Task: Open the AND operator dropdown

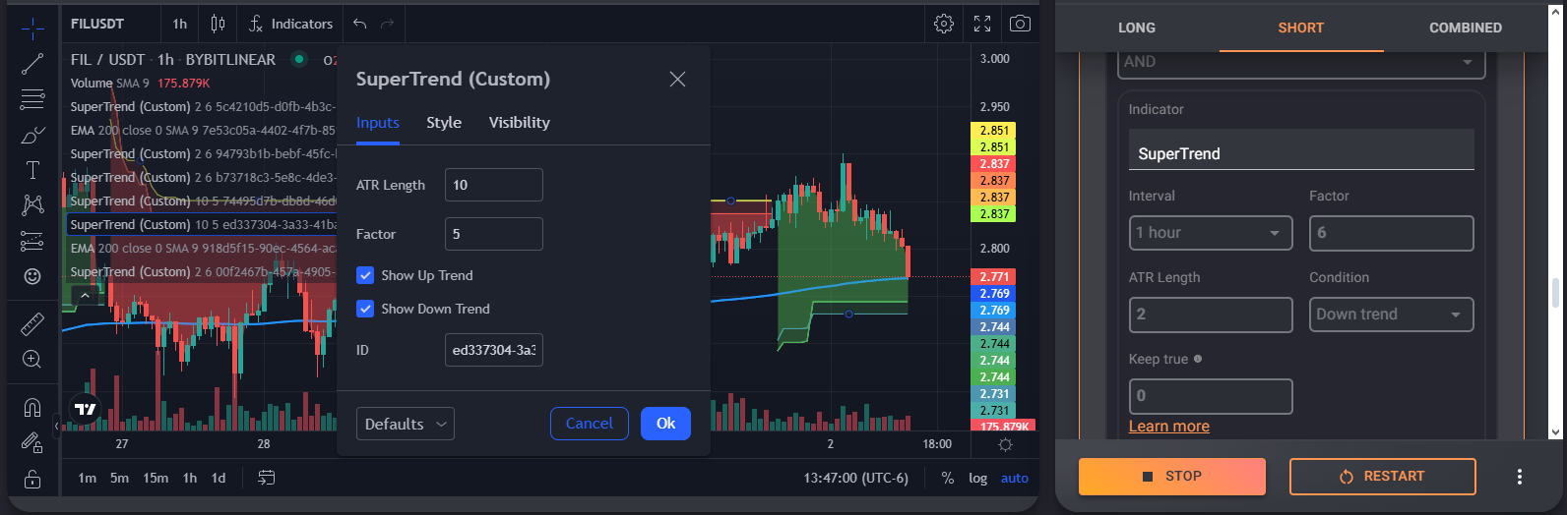Action: [1301, 62]
